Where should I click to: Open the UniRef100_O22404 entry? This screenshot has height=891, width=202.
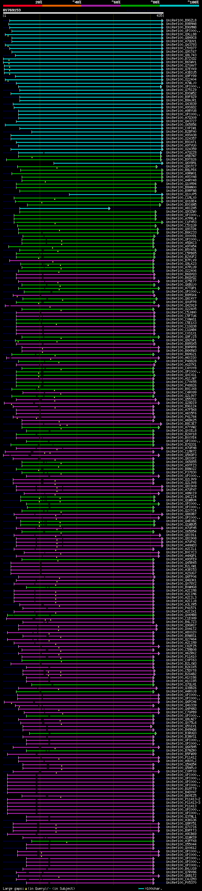point(181,80)
